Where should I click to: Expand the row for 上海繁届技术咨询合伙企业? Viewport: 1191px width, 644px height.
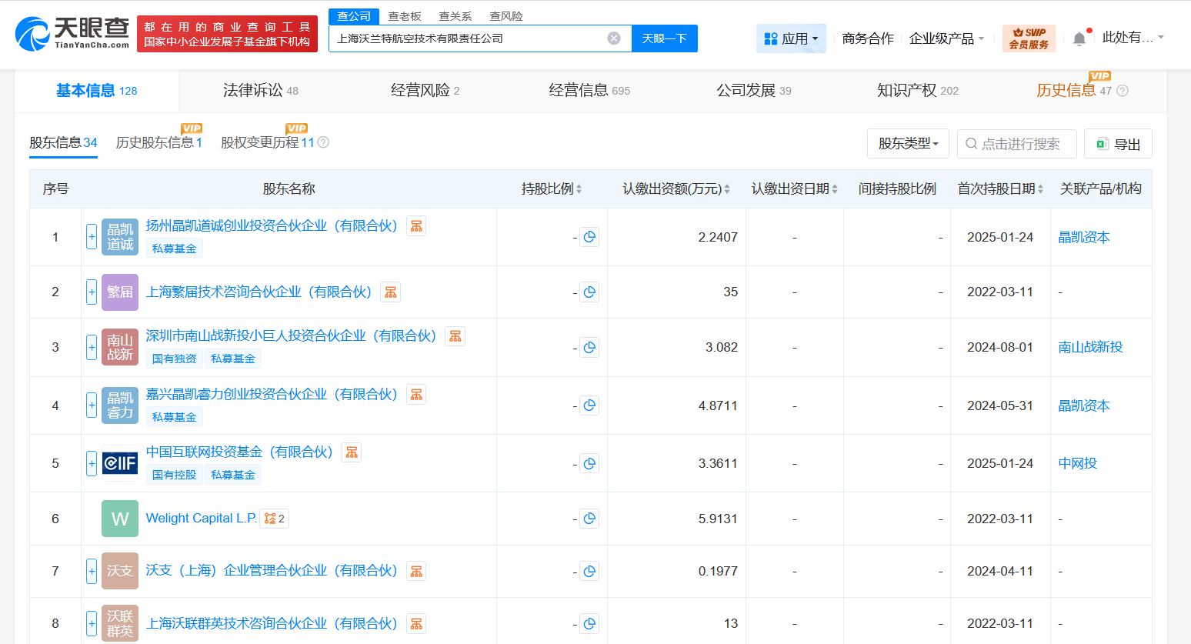(x=90, y=292)
